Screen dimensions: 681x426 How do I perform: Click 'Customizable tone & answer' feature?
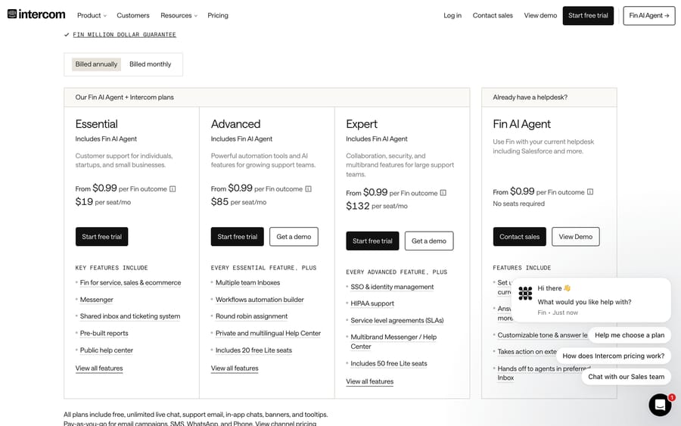pos(542,335)
